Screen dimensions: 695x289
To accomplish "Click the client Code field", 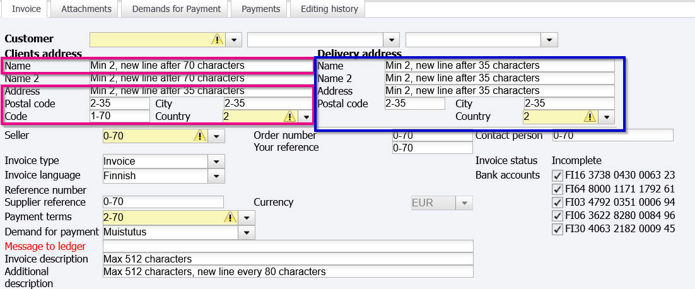I will (x=120, y=117).
